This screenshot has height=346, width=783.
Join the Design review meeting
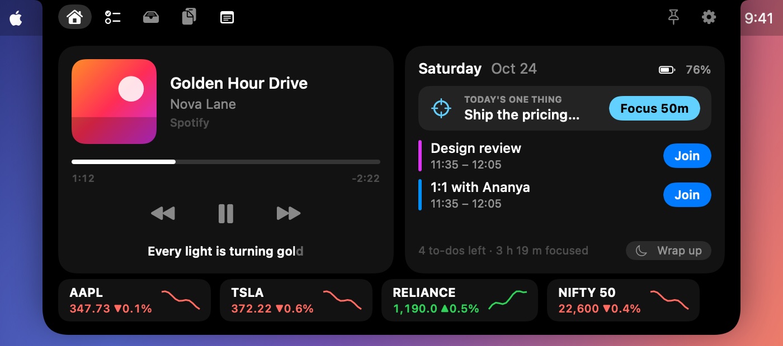pos(687,156)
